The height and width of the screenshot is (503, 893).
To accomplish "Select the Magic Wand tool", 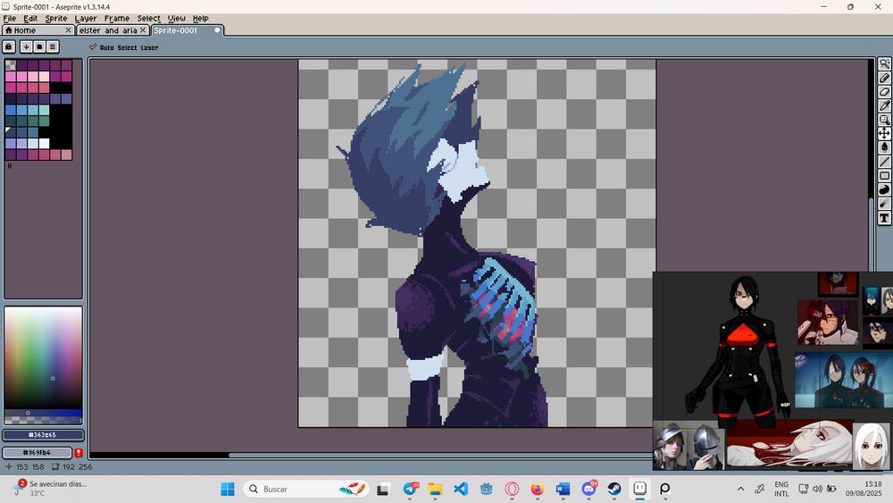I will tap(884, 63).
